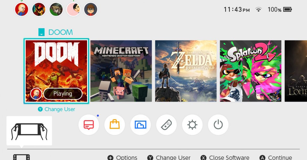Open the Link user profile avatar
This screenshot has width=307, height=160.
point(56,10)
